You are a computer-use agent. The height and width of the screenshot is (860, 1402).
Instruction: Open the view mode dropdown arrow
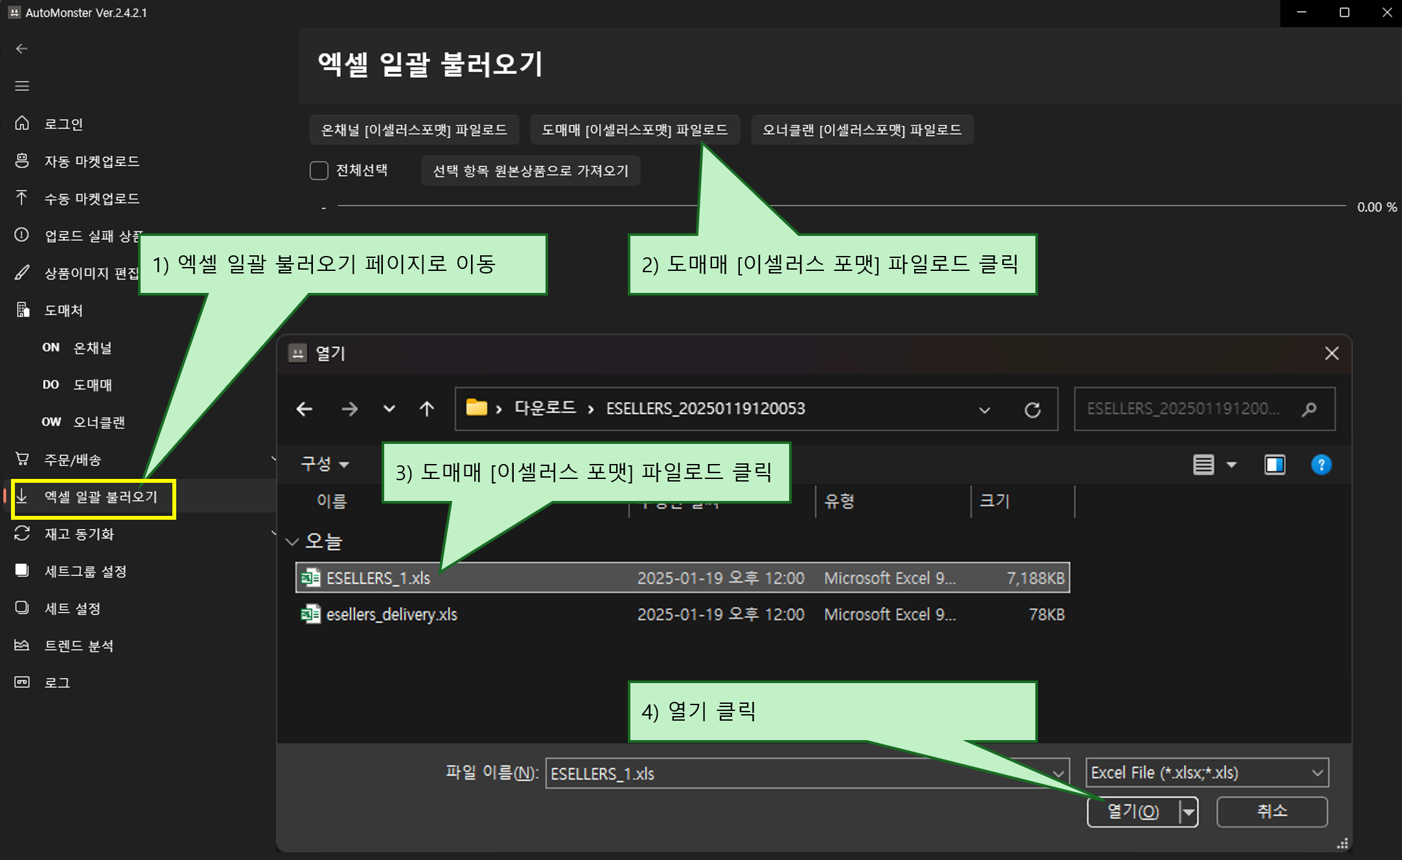tap(1232, 465)
